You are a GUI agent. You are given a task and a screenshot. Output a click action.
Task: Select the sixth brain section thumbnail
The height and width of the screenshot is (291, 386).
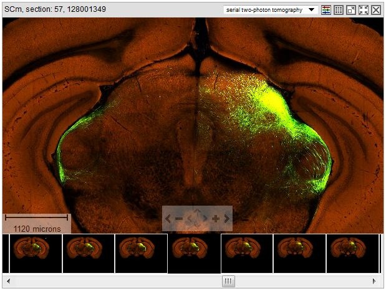pos(299,254)
